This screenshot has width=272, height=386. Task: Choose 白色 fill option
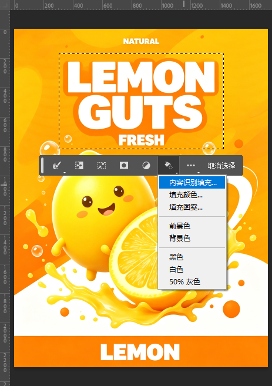click(x=192, y=269)
